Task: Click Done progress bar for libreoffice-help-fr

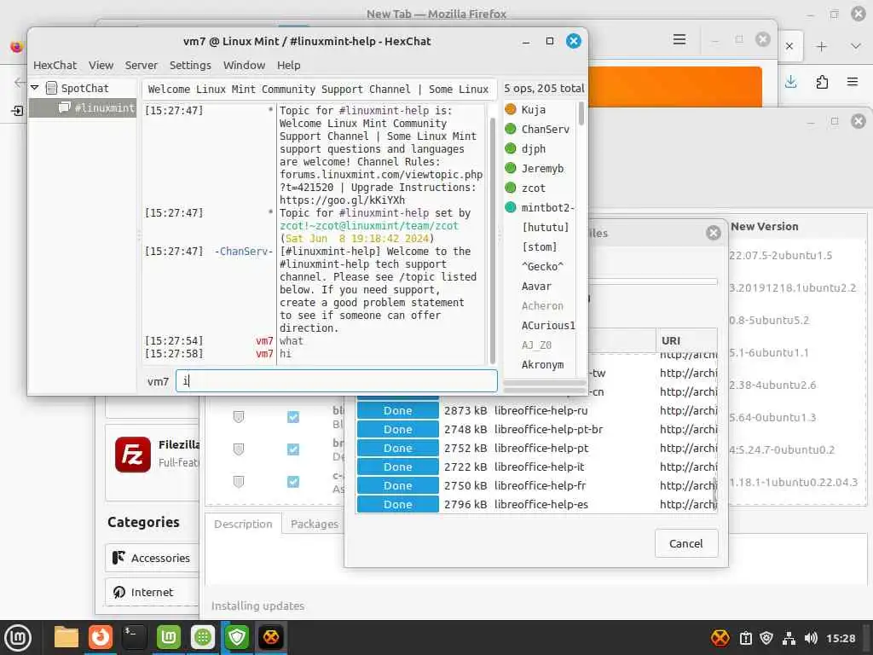Action: pyautogui.click(x=397, y=485)
